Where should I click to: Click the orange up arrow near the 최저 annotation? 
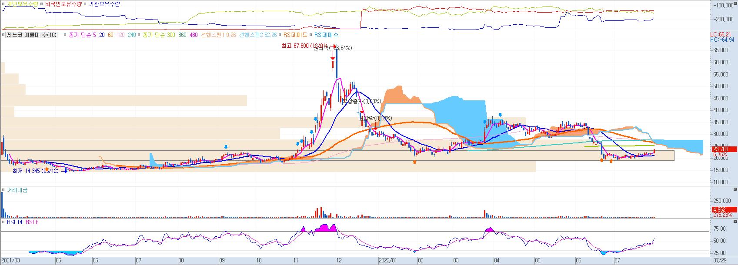(x=47, y=169)
